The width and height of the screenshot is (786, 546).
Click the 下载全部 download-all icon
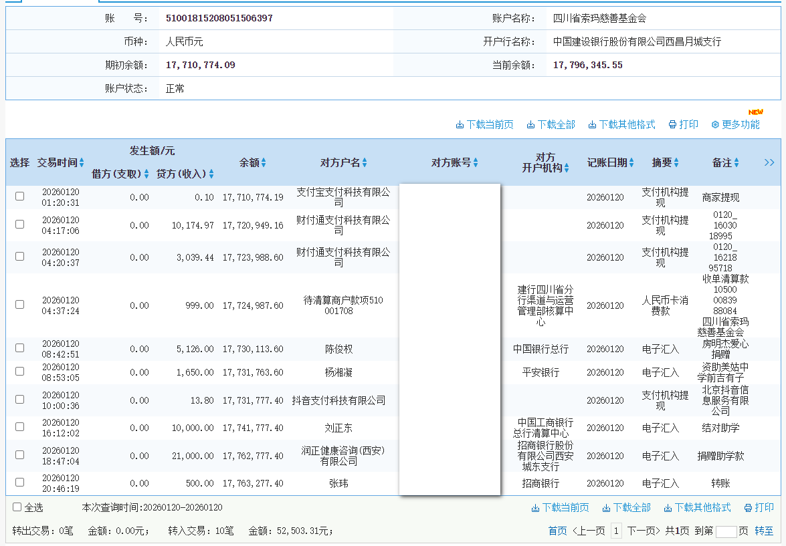(x=552, y=124)
